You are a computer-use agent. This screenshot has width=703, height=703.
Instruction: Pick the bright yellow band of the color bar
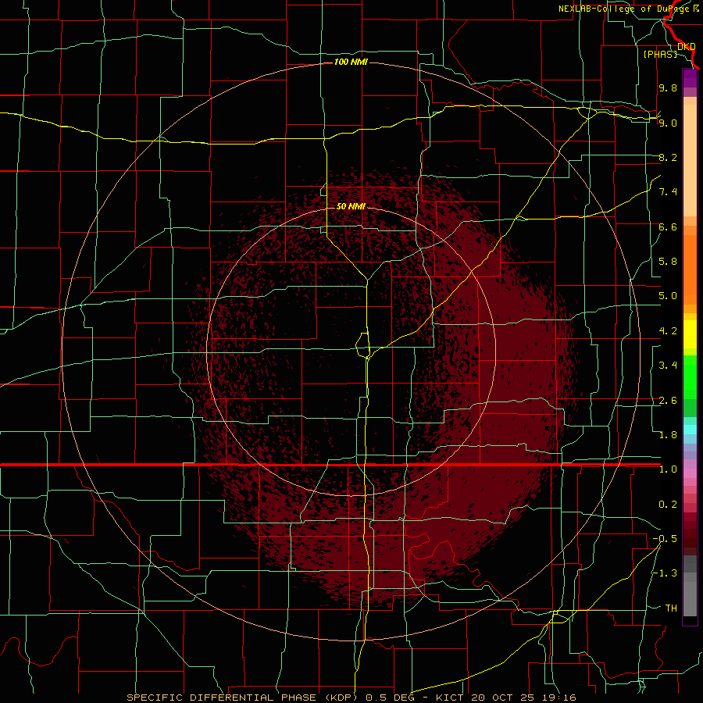click(x=690, y=334)
